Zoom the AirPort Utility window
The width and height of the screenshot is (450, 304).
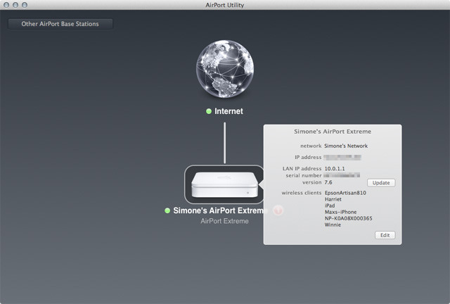(25, 5)
